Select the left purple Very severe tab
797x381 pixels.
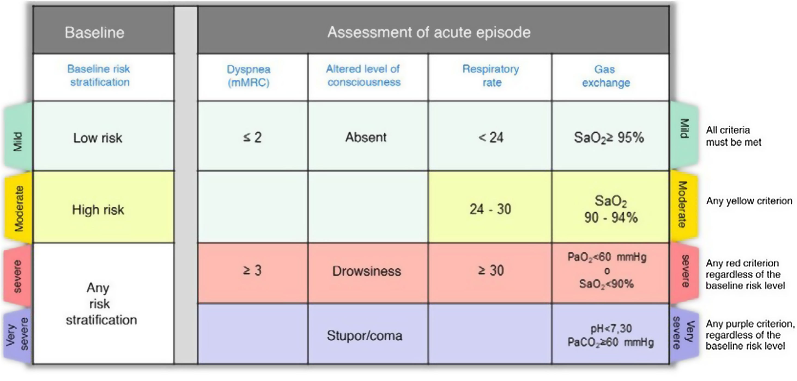(18, 335)
